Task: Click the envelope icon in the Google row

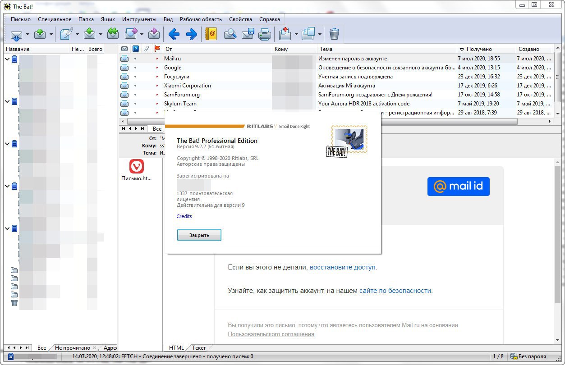Action: coord(124,68)
